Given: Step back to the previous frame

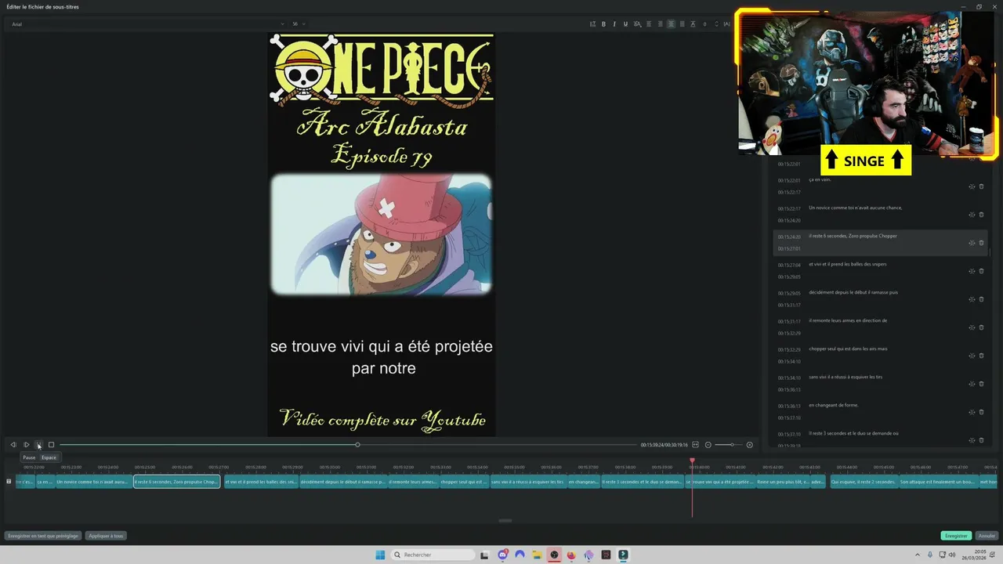Looking at the screenshot, I should point(13,445).
